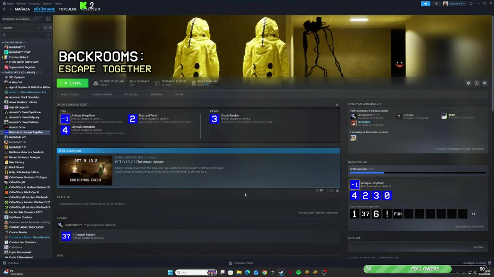Open Rehberler link

(156, 94)
